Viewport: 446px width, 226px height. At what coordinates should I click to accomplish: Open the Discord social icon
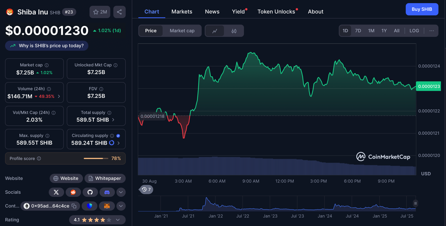pos(107,192)
